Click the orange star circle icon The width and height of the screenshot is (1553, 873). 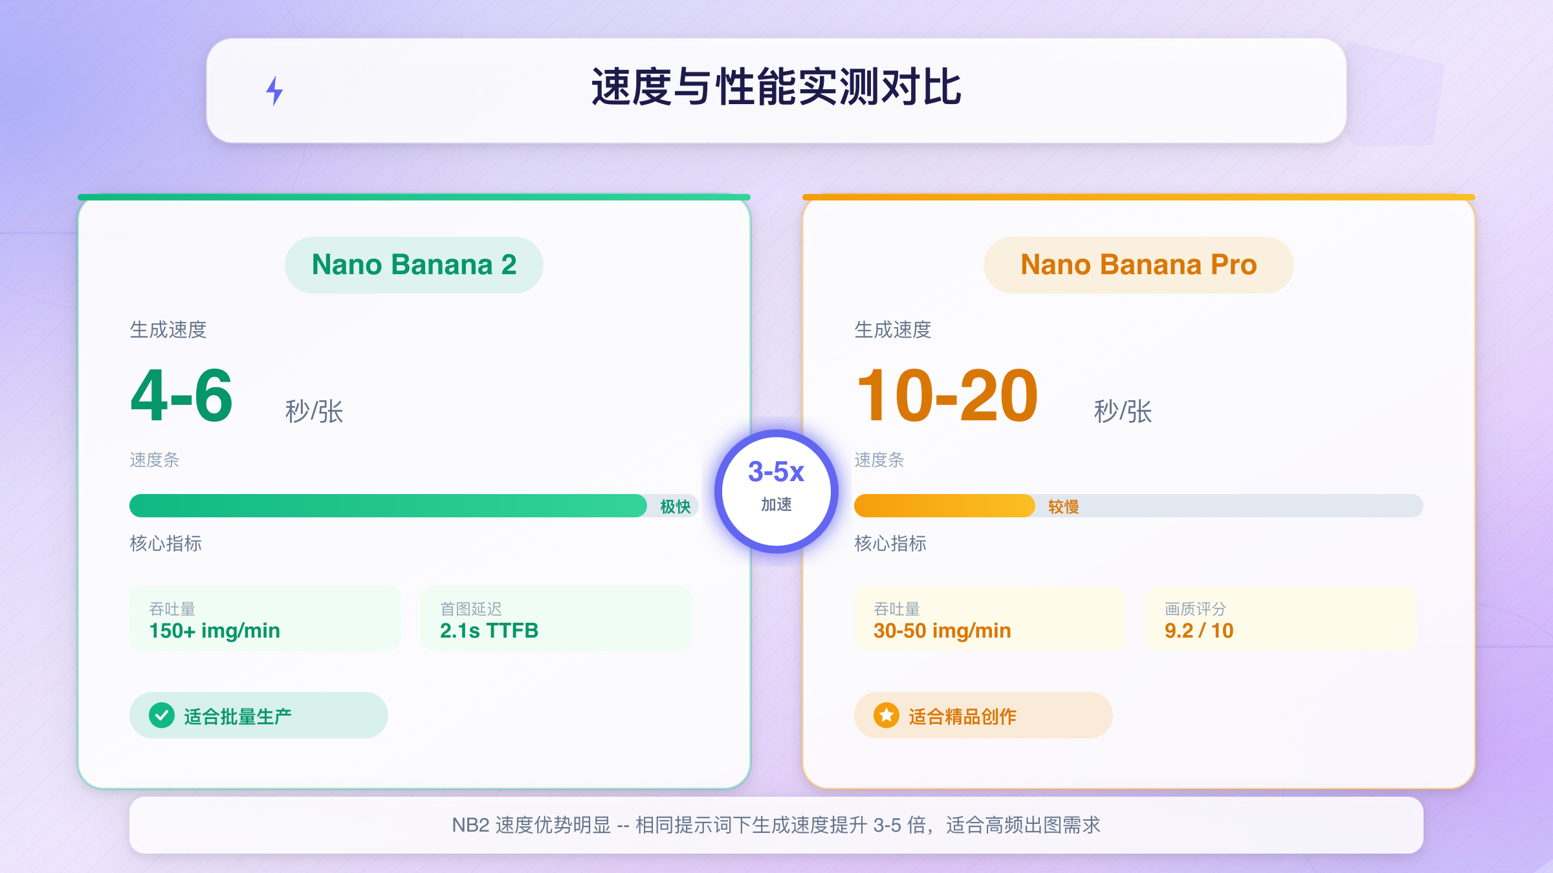887,715
